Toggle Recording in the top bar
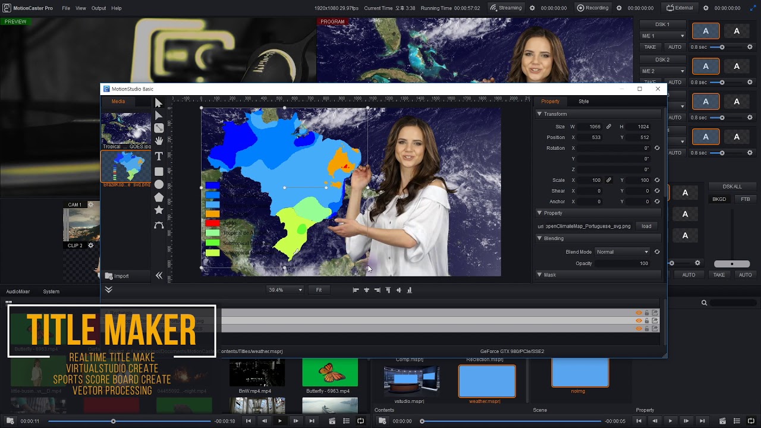Image resolution: width=761 pixels, height=428 pixels. (x=593, y=8)
